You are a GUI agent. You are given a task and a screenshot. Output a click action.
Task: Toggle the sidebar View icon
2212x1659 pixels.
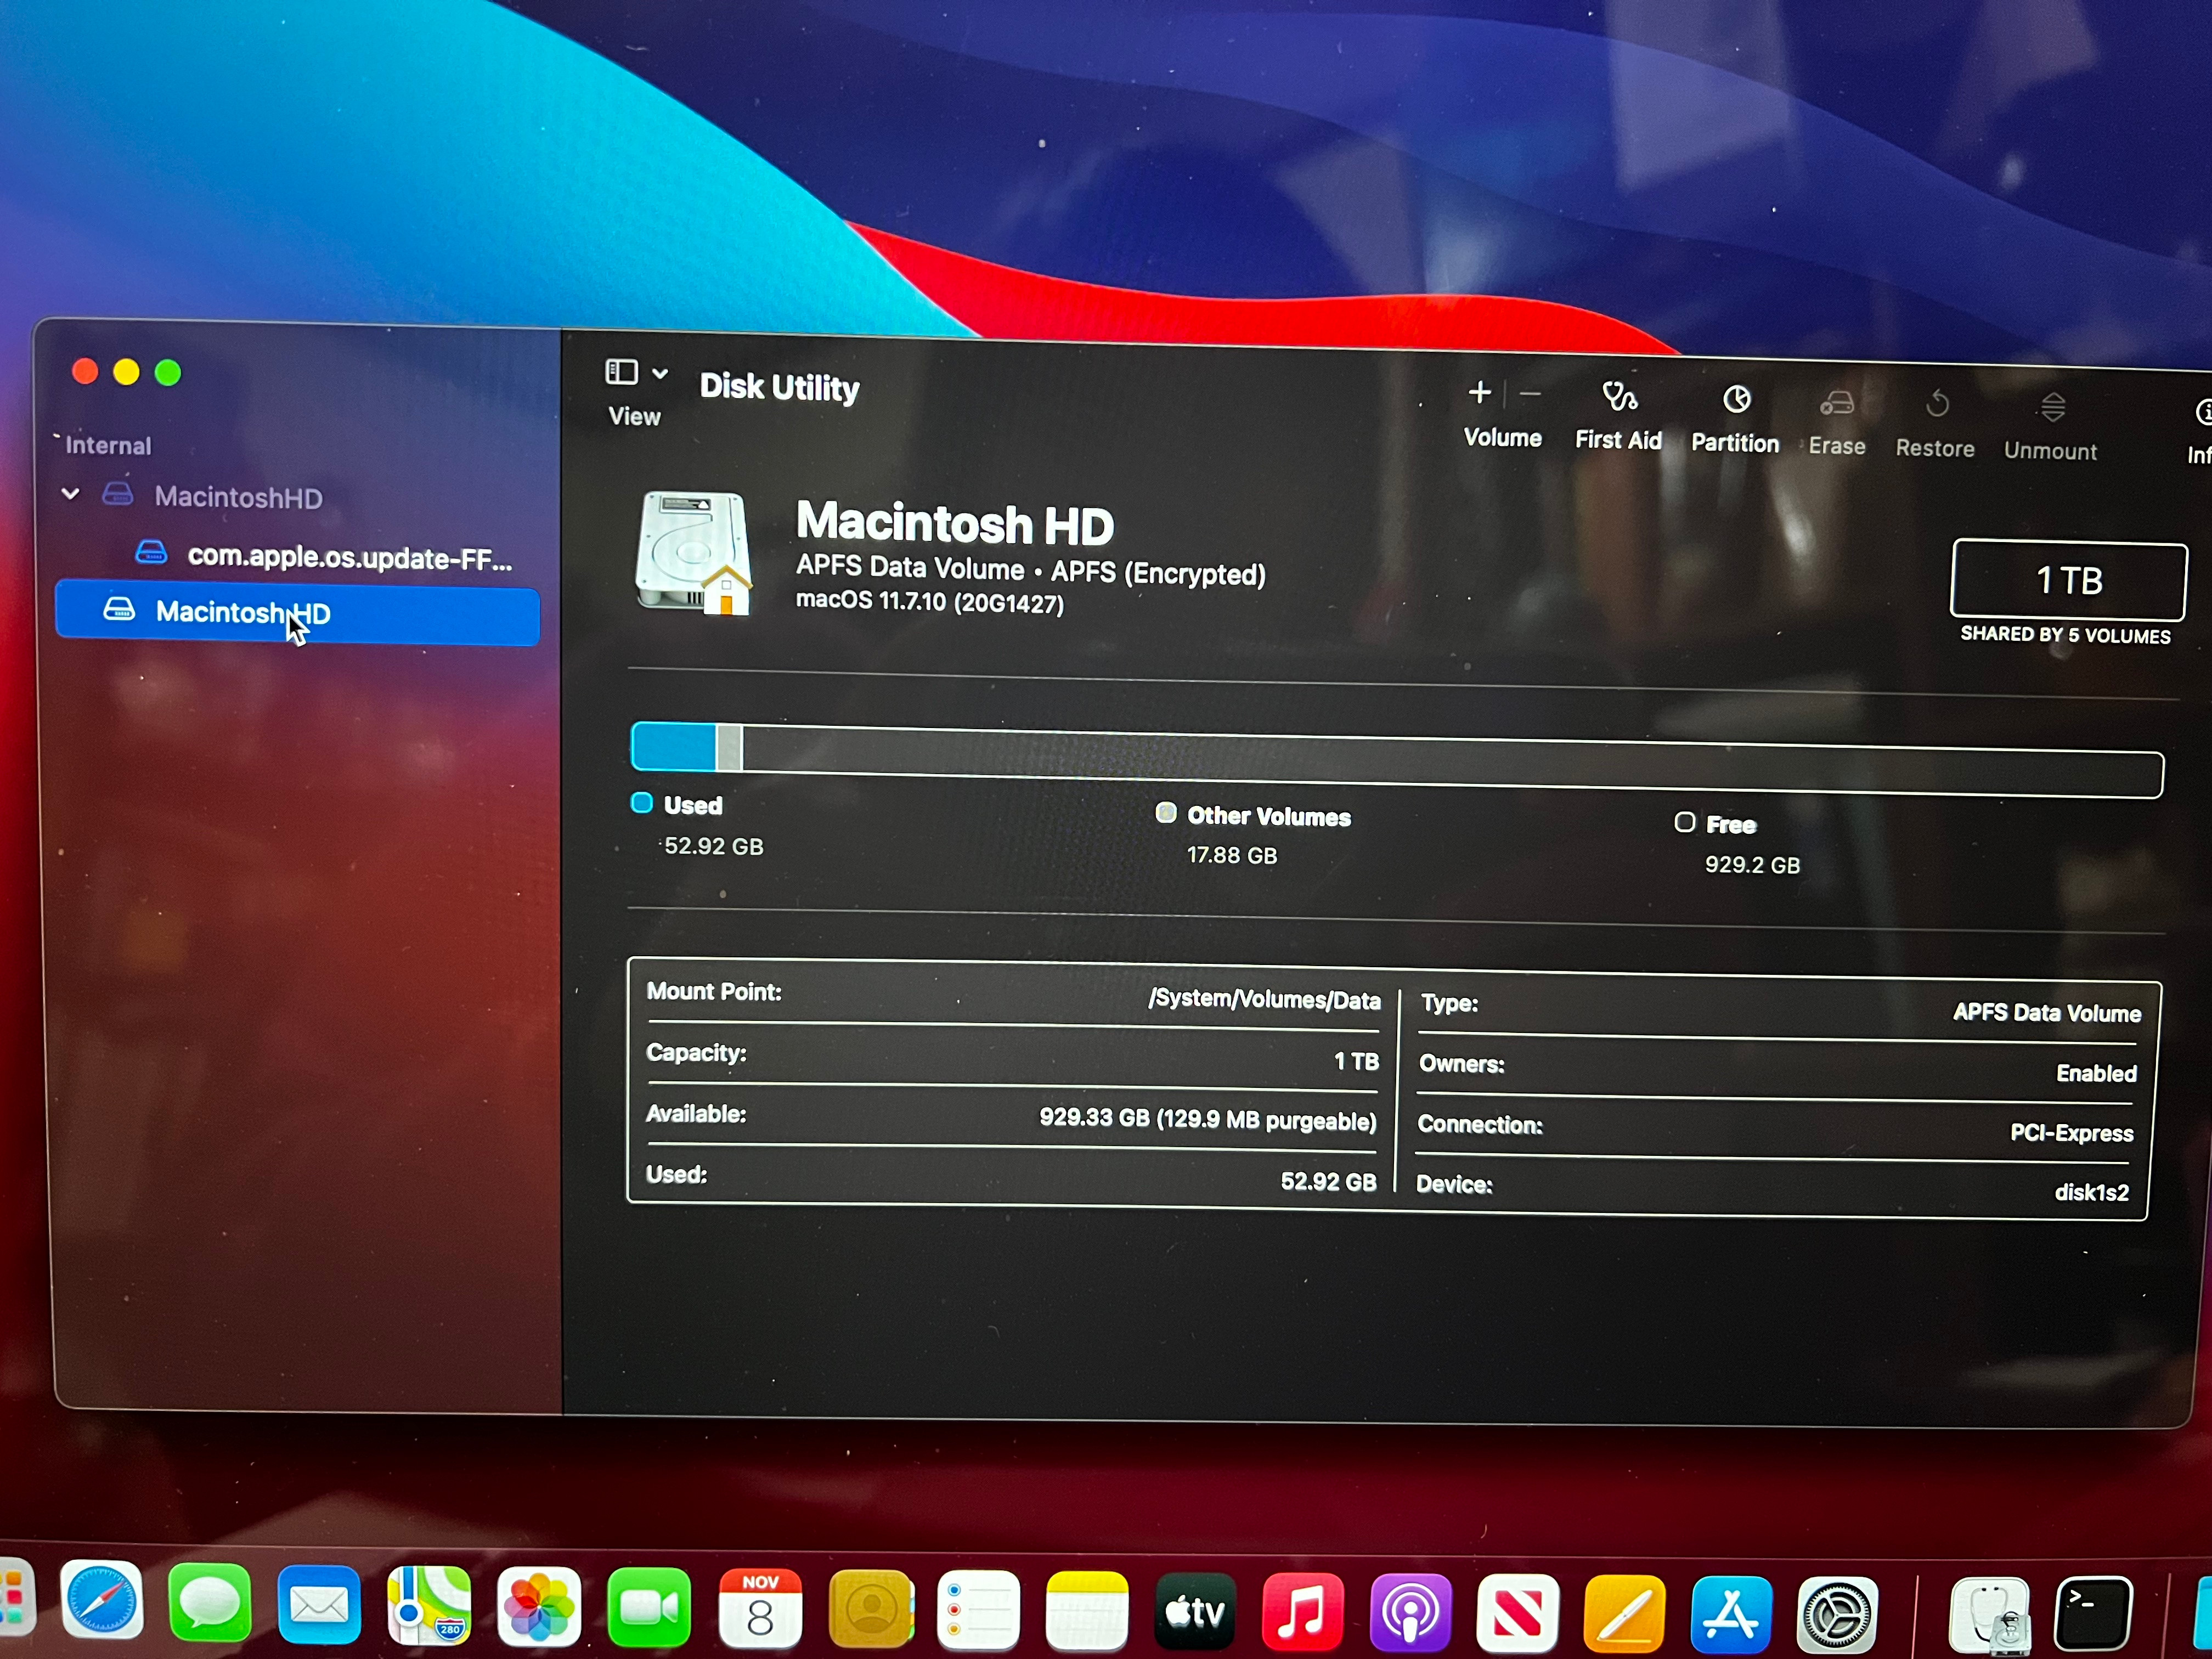point(621,372)
